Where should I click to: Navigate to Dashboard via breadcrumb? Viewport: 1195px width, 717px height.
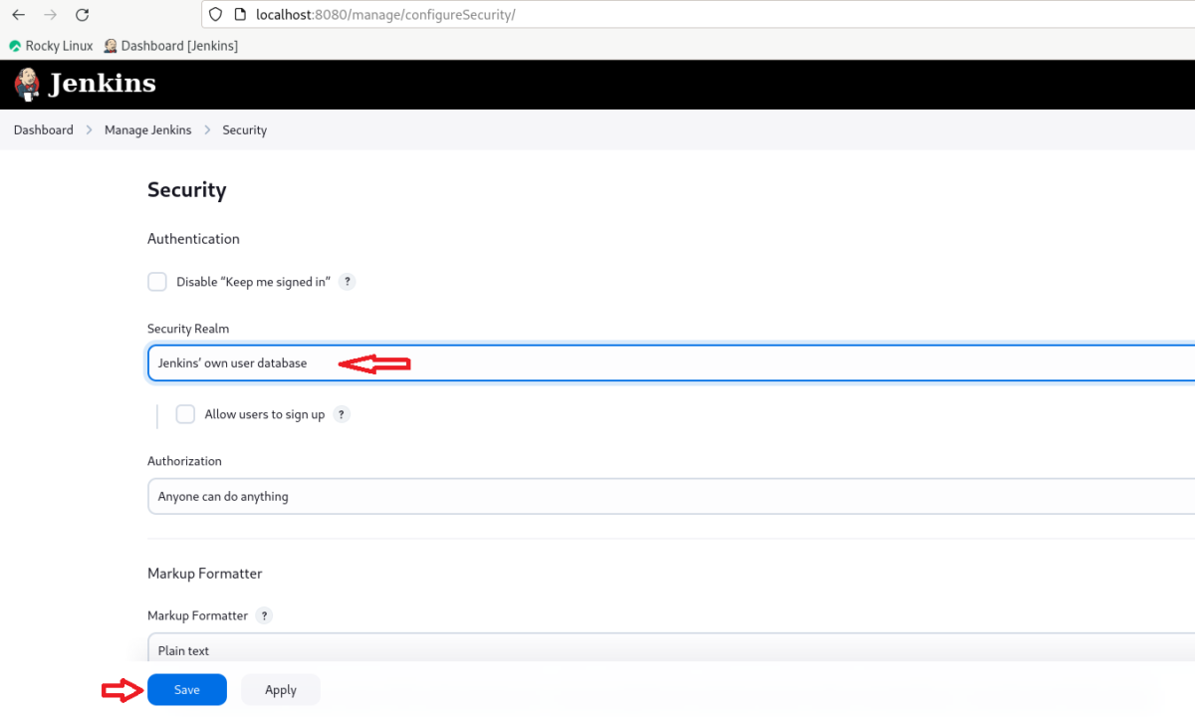pyautogui.click(x=43, y=129)
